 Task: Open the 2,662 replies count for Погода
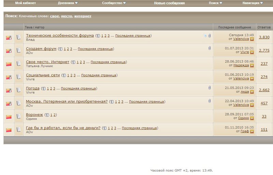tap(264, 90)
